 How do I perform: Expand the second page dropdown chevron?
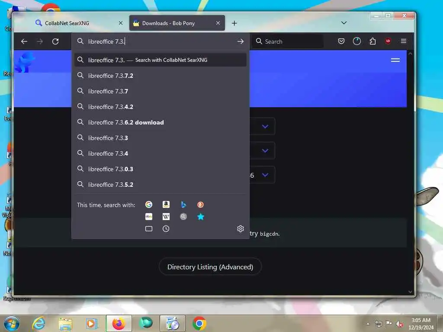(265, 150)
